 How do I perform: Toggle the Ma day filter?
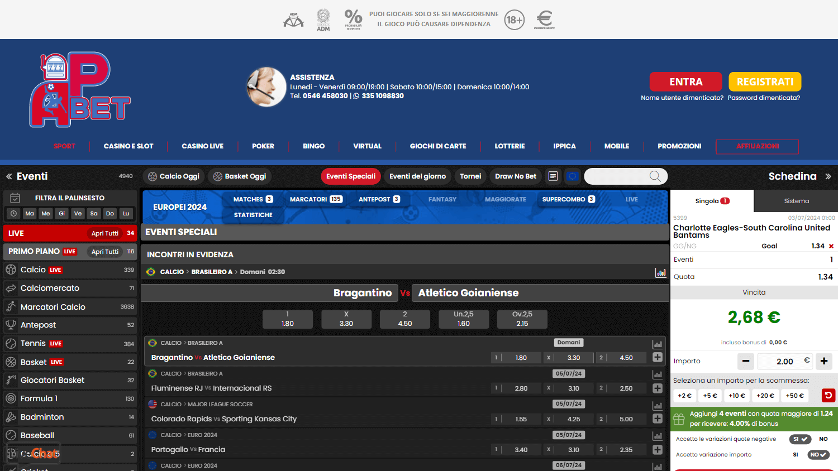[x=30, y=213]
